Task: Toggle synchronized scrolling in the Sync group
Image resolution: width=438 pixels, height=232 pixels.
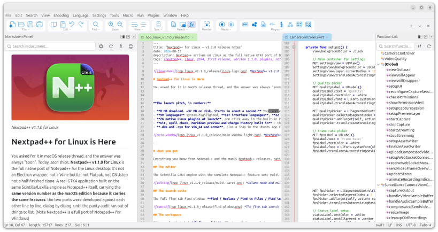Action: (x=158, y=25)
